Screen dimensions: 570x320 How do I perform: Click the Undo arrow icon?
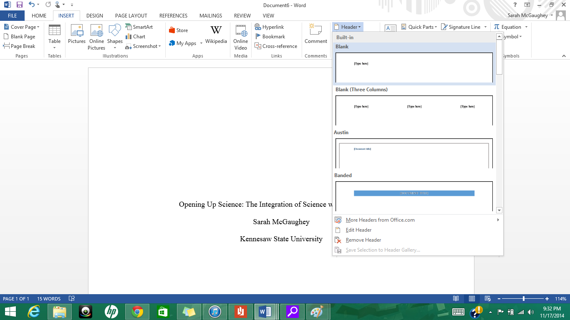coord(32,5)
